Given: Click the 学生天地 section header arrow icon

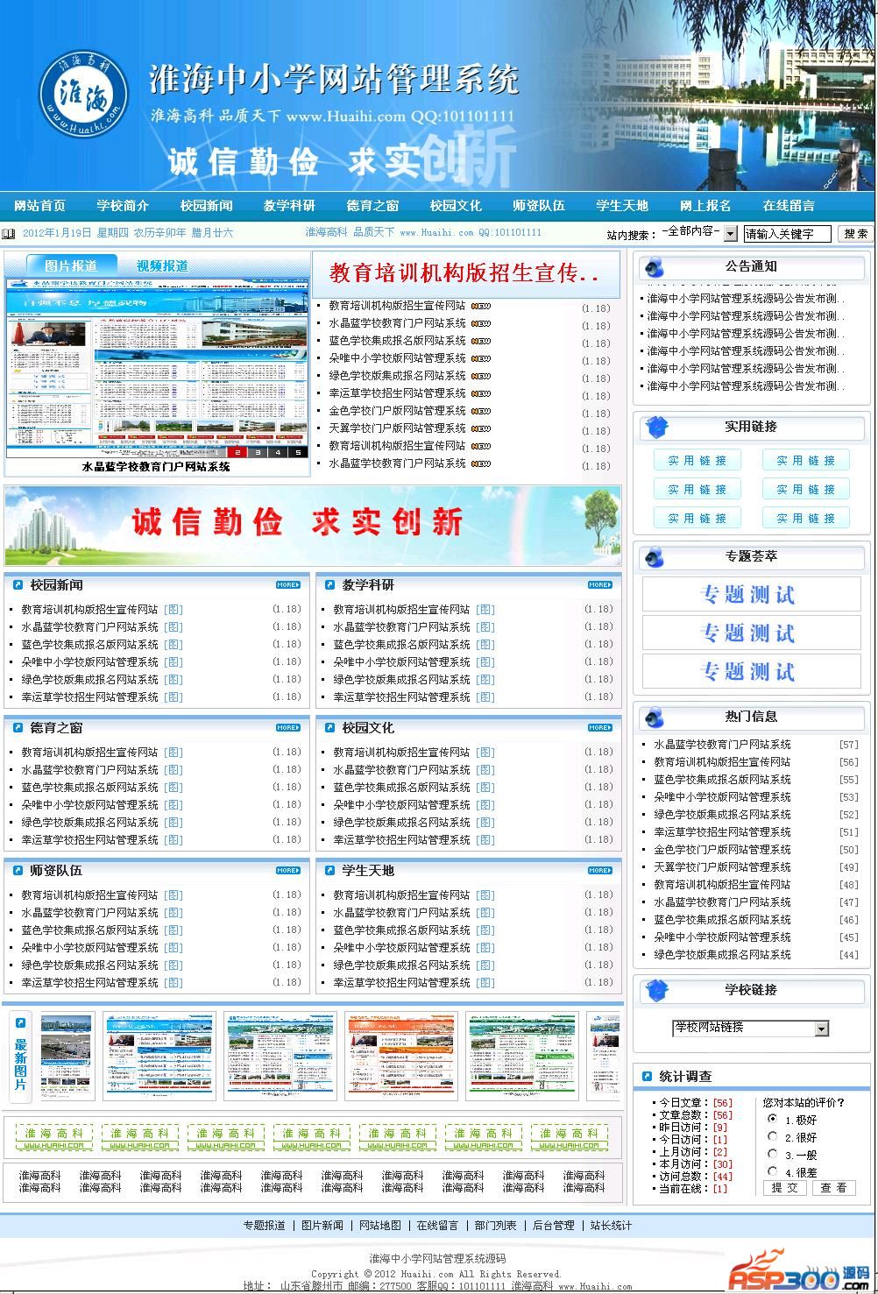Looking at the screenshot, I should tap(329, 870).
